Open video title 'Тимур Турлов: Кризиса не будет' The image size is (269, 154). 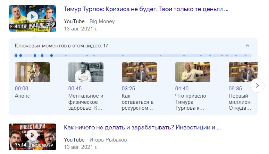tap(146, 9)
